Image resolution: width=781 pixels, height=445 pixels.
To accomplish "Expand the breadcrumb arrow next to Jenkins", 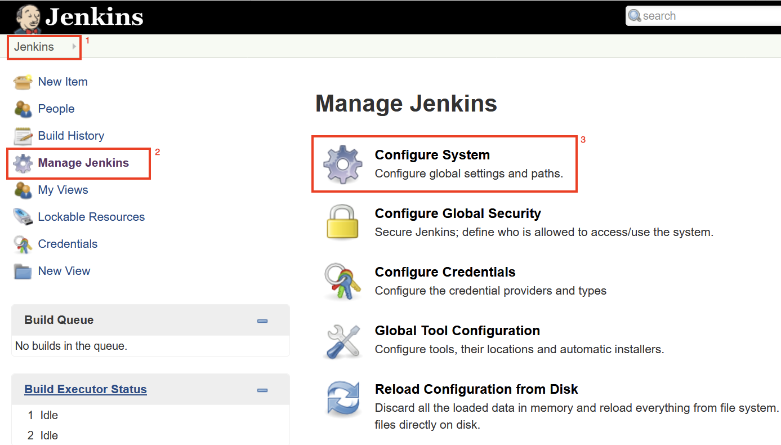I will tap(74, 47).
